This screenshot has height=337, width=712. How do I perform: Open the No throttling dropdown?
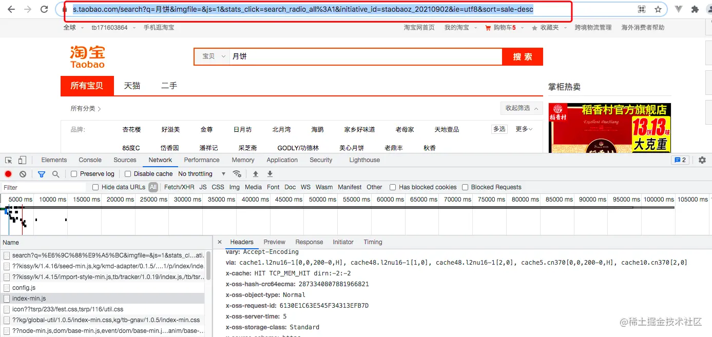pyautogui.click(x=202, y=174)
